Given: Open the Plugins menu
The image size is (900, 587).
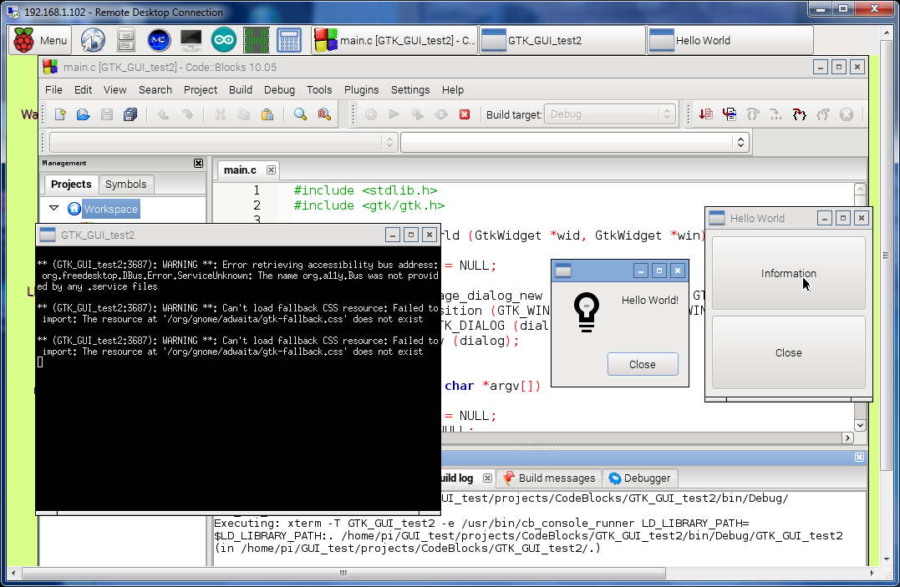Looking at the screenshot, I should coord(361,89).
